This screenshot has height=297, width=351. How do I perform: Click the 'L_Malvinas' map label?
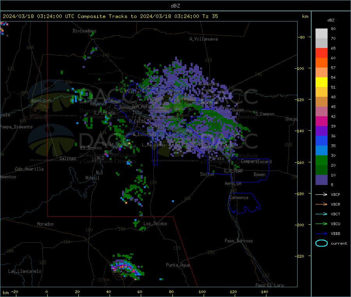click(154, 145)
